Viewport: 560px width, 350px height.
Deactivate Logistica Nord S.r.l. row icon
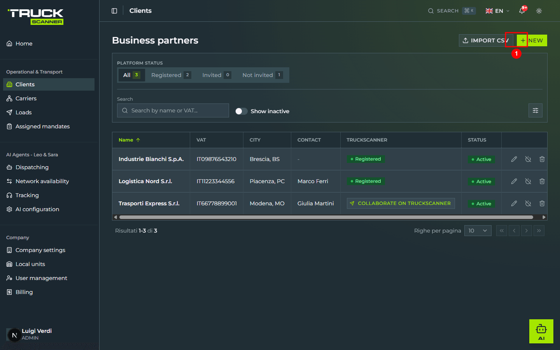528,181
